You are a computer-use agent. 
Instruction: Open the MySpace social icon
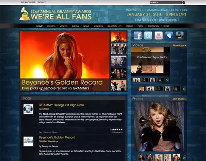169,36
